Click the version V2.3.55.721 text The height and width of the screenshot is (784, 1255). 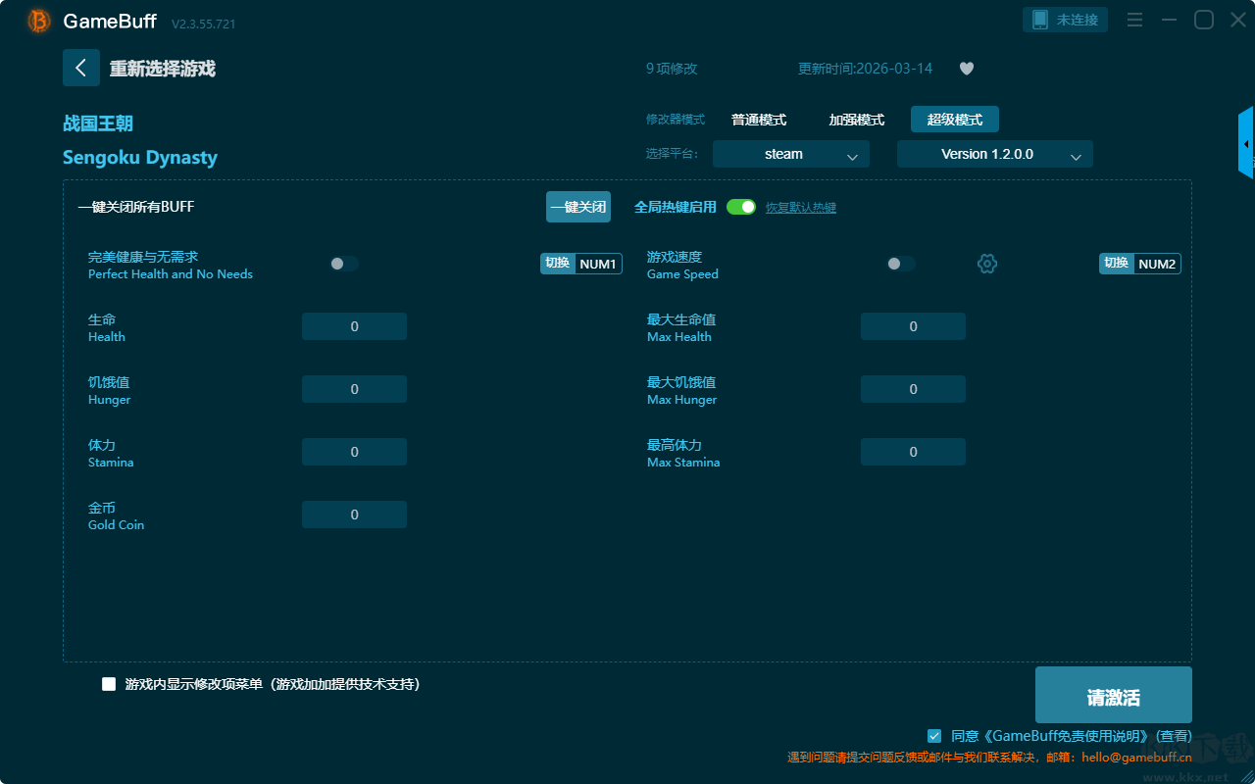(204, 24)
